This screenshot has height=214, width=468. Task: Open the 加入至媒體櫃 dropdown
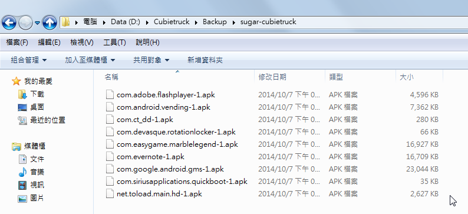(x=90, y=60)
